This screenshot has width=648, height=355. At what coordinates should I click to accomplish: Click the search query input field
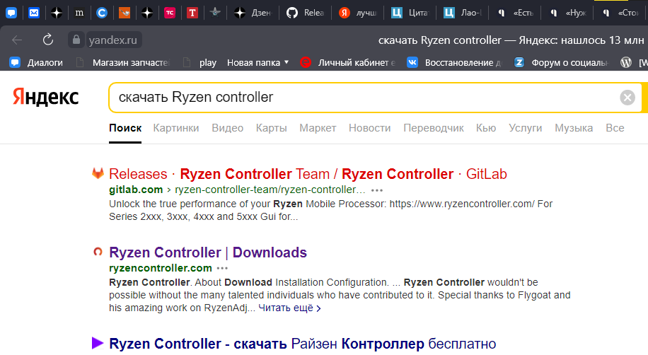(x=364, y=97)
